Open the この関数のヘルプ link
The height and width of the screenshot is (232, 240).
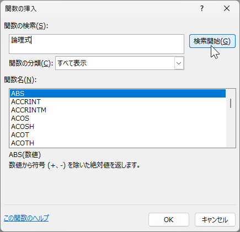coord(26,218)
